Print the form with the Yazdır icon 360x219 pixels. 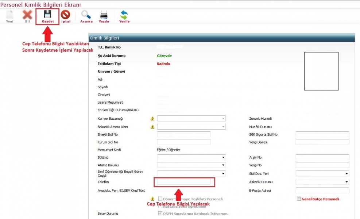click(104, 15)
